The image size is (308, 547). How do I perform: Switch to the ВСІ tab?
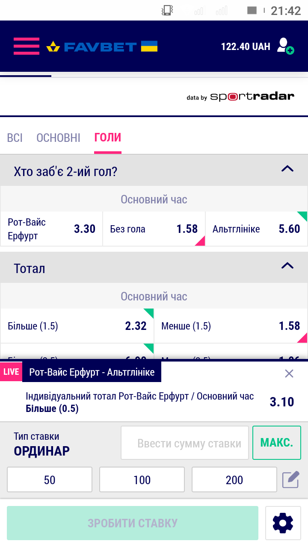(x=15, y=138)
